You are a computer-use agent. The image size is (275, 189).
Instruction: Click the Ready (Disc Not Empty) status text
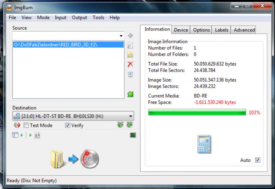(32, 181)
